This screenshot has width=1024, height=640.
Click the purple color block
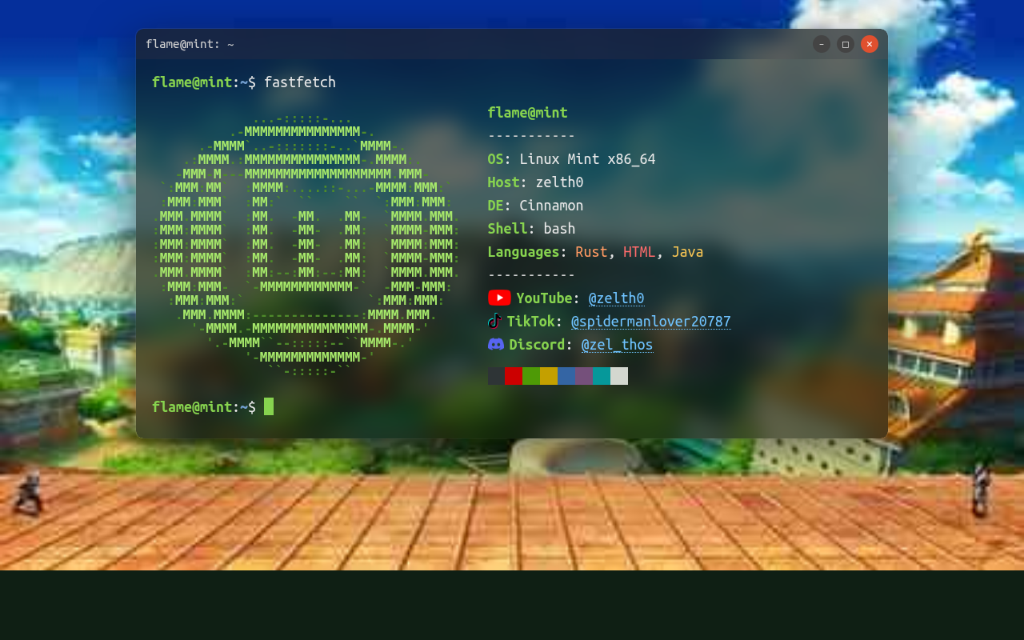click(584, 376)
